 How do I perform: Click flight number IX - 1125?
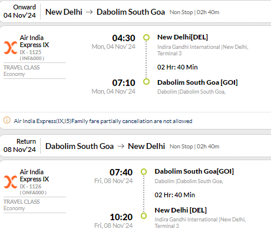pyautogui.click(x=31, y=52)
